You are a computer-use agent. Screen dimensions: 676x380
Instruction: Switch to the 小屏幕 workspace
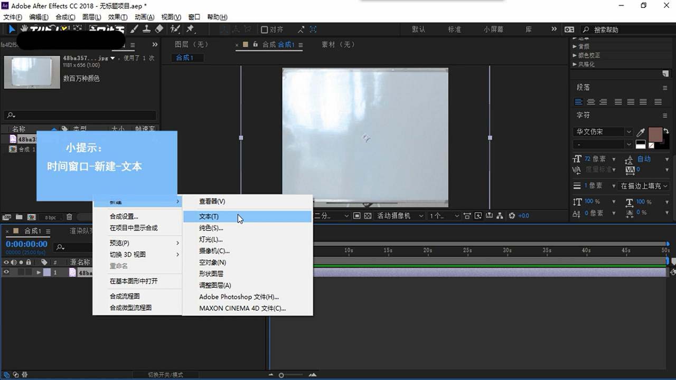pos(493,30)
